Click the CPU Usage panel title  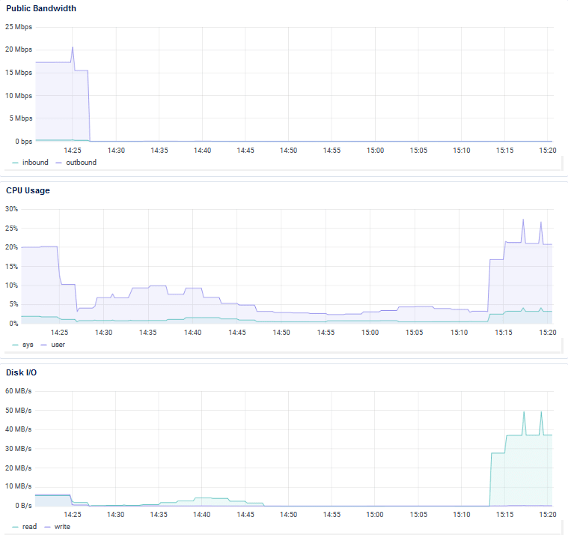[28, 190]
